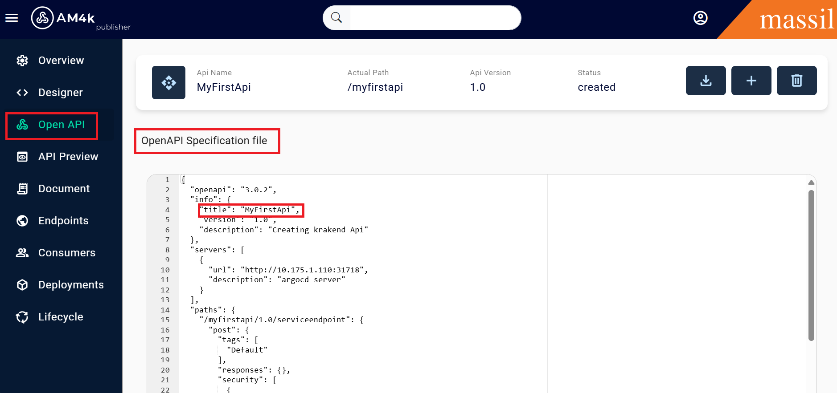Click the "argocd server" description line
Image resolution: width=837 pixels, height=393 pixels.
277,280
